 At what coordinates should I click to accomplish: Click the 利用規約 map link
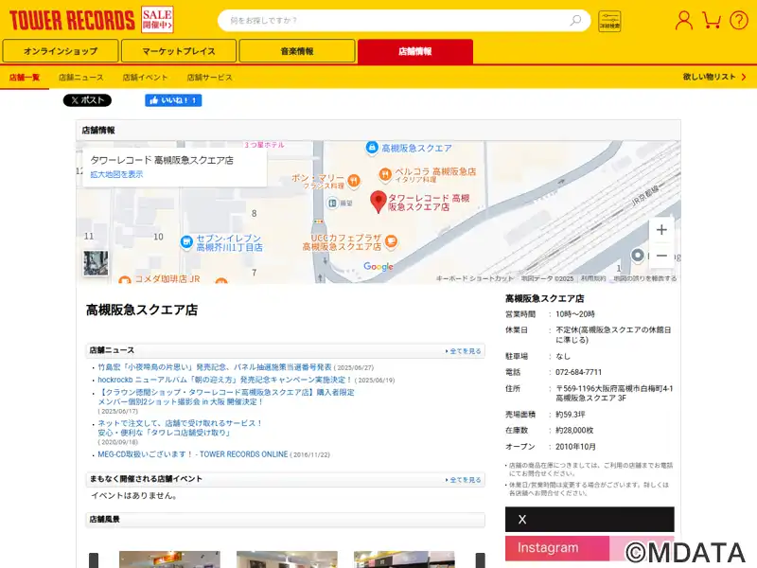[593, 278]
